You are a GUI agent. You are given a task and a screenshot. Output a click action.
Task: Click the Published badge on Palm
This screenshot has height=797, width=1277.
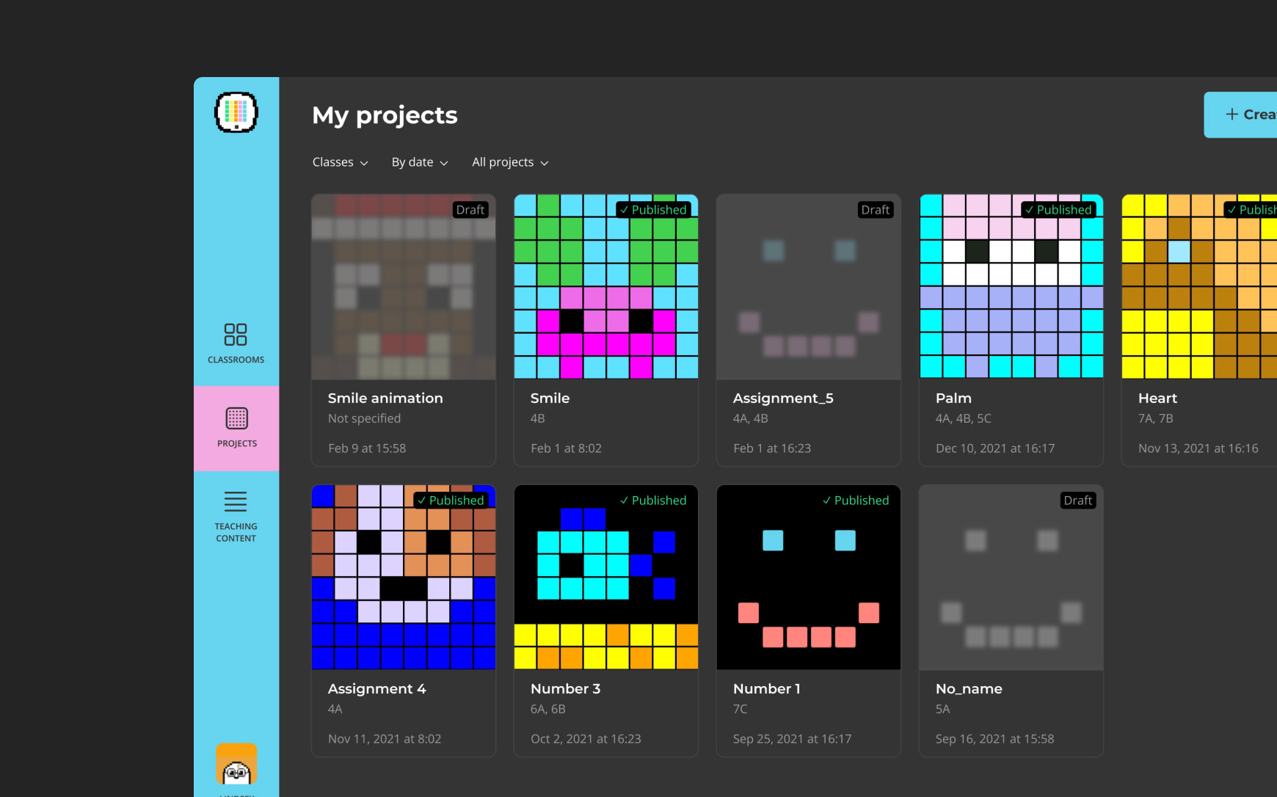coord(1058,210)
